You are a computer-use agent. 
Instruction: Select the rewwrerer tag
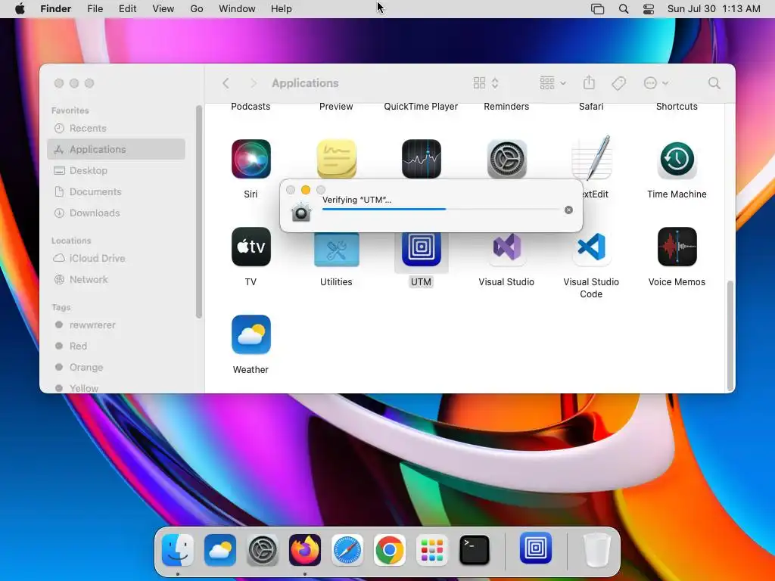[116, 325]
